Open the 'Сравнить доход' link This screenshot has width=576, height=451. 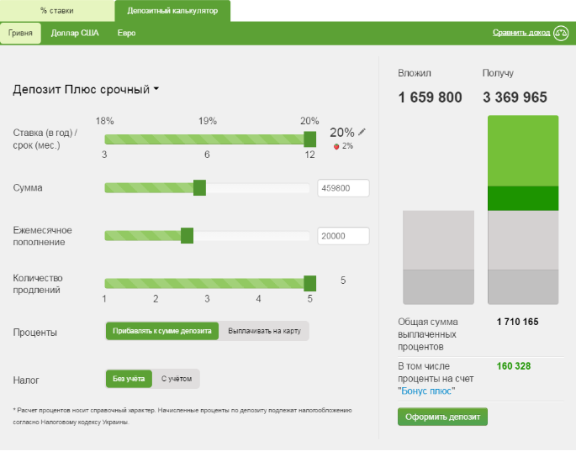click(521, 33)
